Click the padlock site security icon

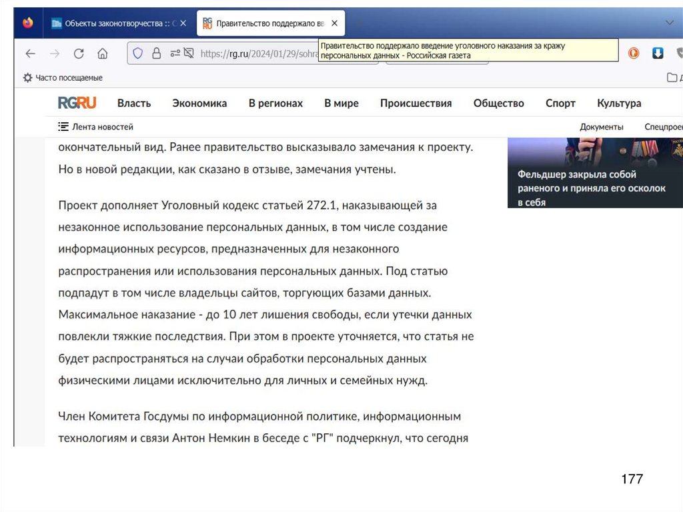(x=156, y=54)
